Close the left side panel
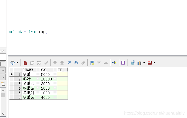This screenshot has width=187, height=118. pos(3,51)
